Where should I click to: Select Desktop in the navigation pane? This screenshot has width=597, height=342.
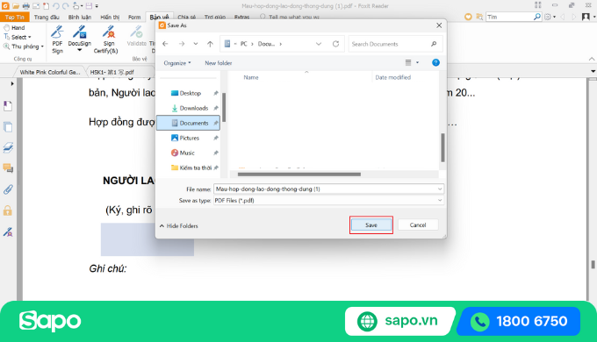point(189,93)
